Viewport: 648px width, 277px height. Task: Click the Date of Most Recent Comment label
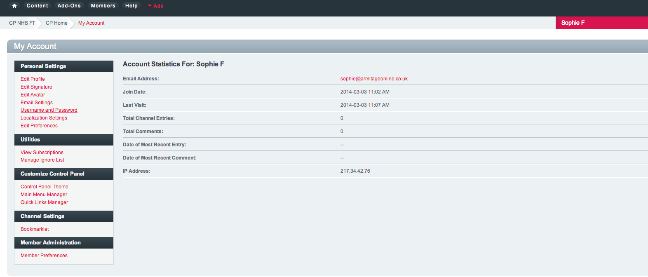click(x=160, y=158)
